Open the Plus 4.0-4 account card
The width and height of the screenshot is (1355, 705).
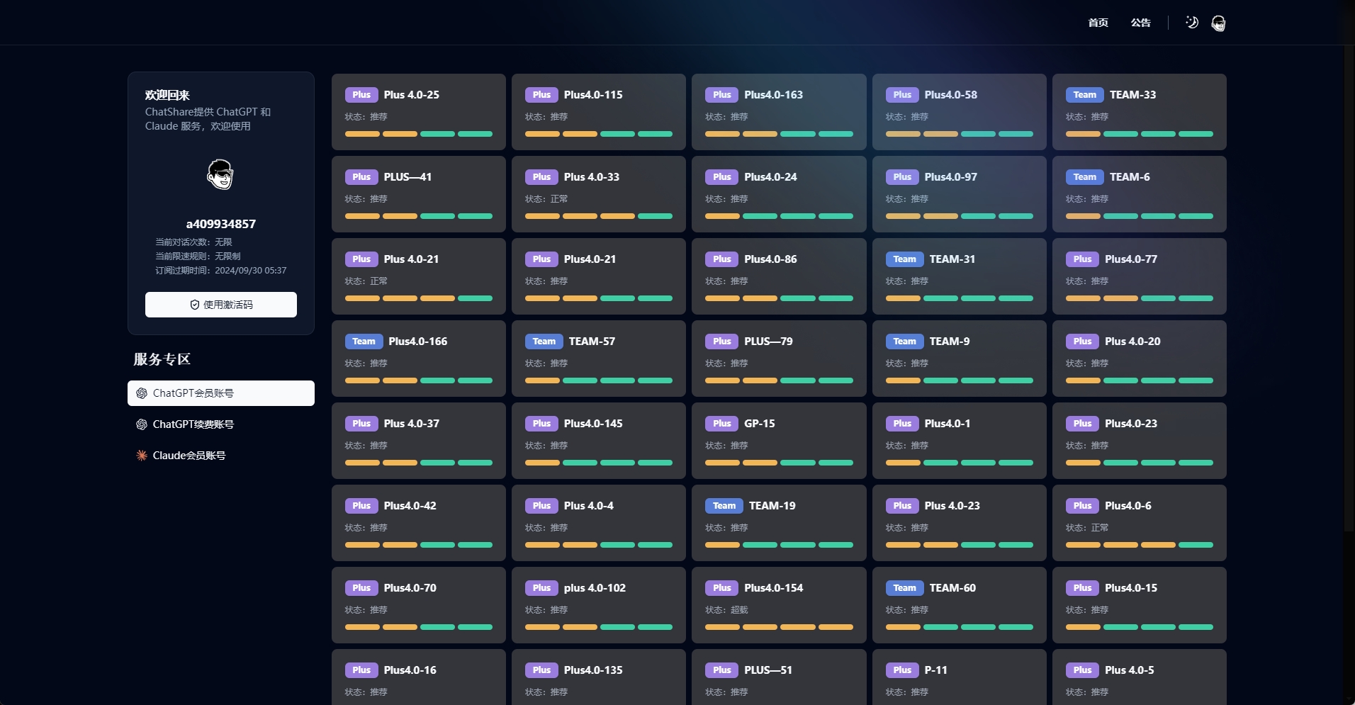599,523
